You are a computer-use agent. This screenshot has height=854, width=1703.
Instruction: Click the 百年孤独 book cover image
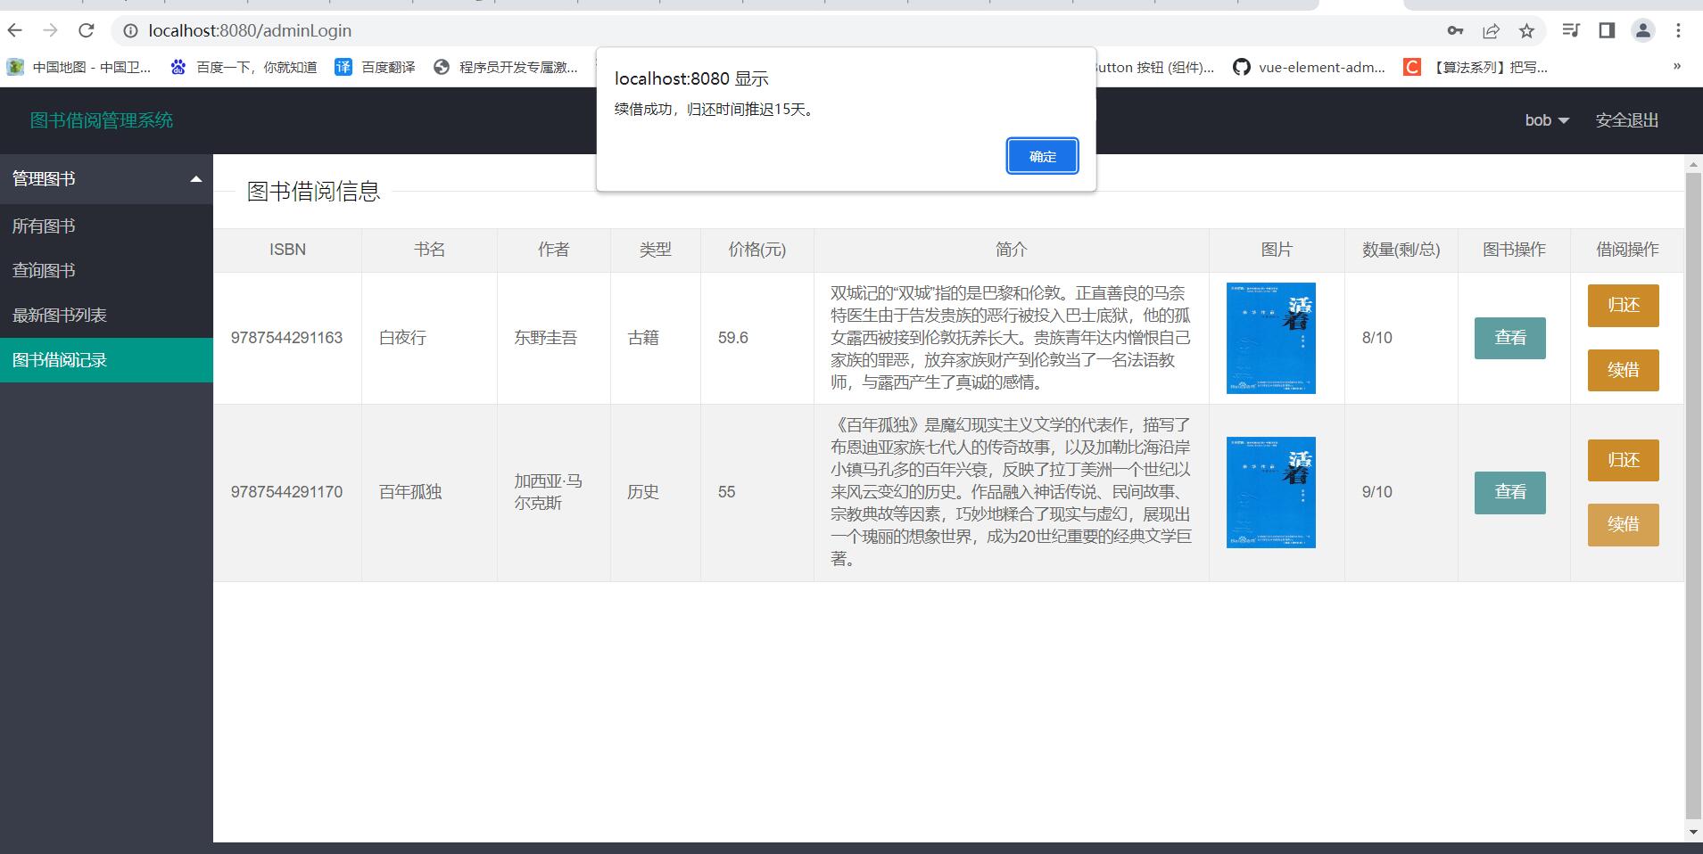coord(1270,492)
